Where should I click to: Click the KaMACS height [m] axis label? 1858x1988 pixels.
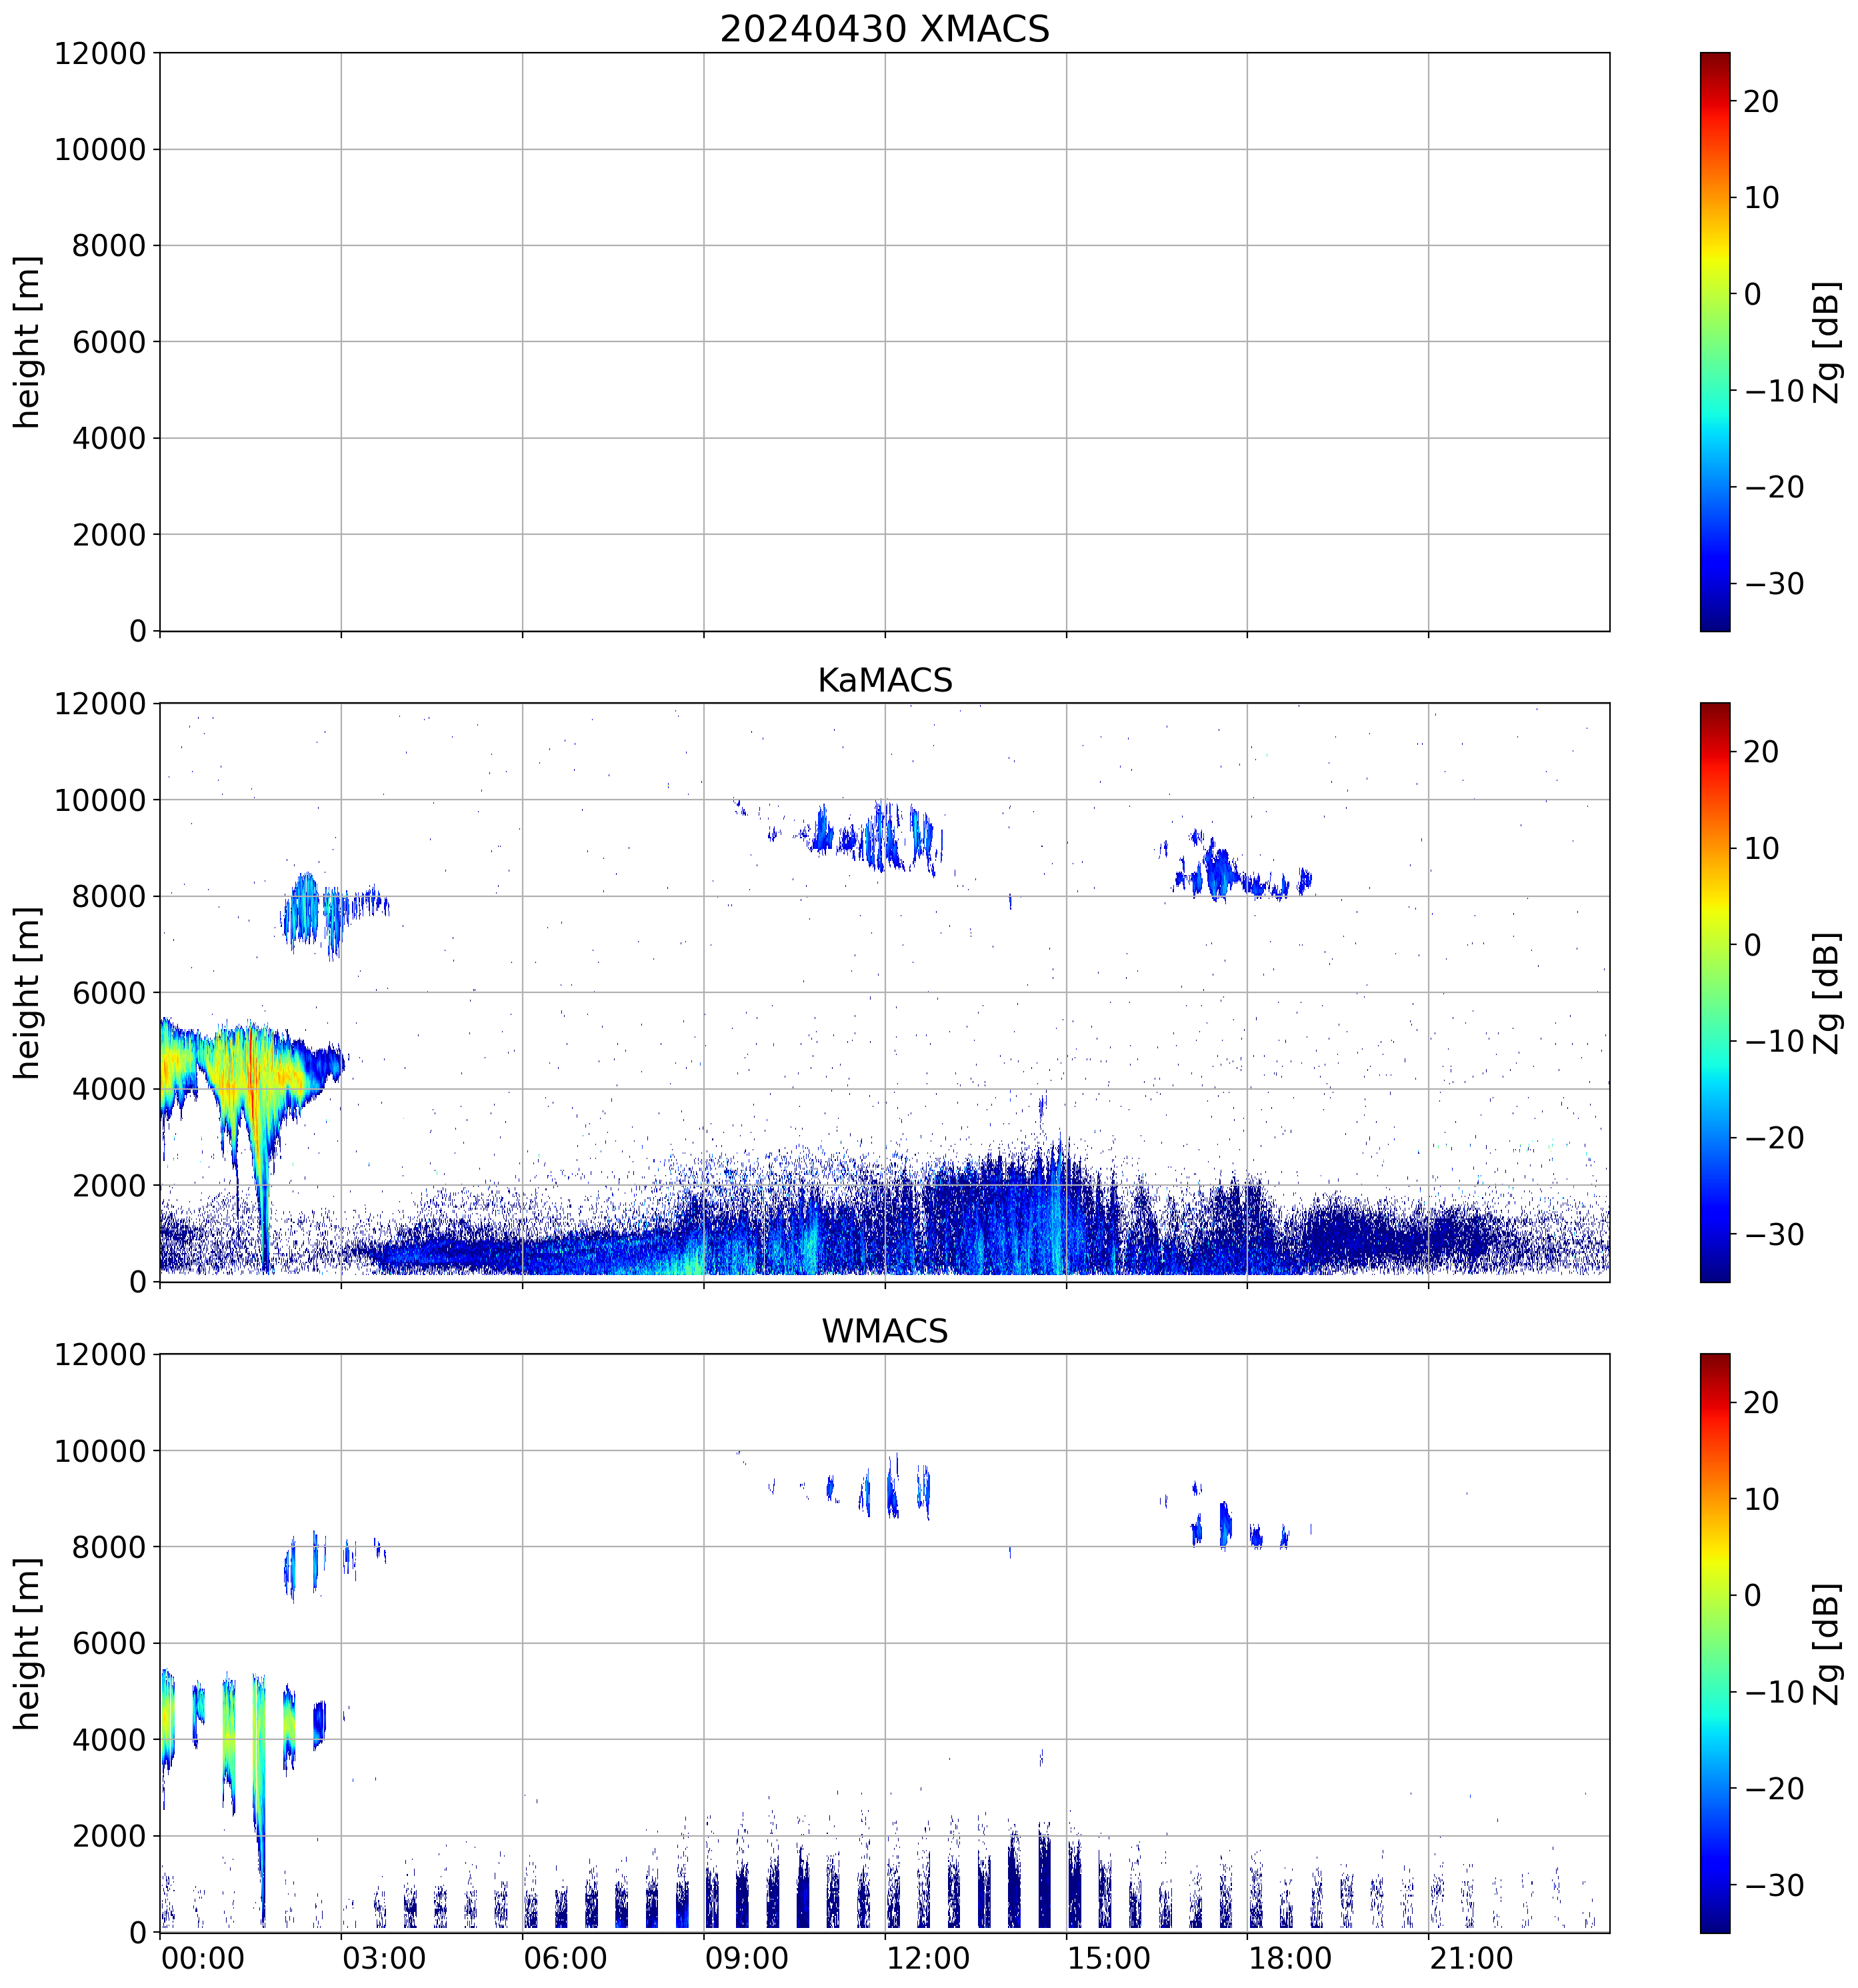coord(28,992)
